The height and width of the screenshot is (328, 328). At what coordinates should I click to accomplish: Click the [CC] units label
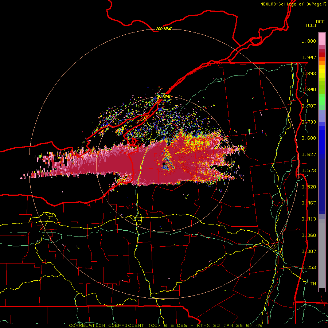point(311,25)
